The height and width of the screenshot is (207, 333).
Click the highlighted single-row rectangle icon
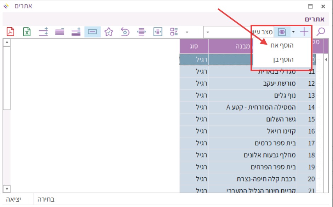click(x=92, y=32)
